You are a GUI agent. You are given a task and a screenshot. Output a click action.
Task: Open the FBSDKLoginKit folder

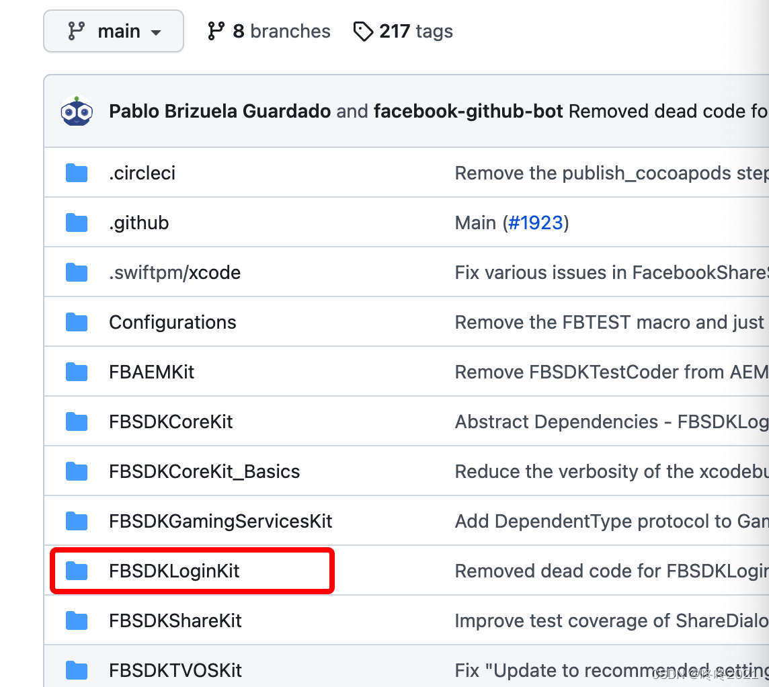174,571
